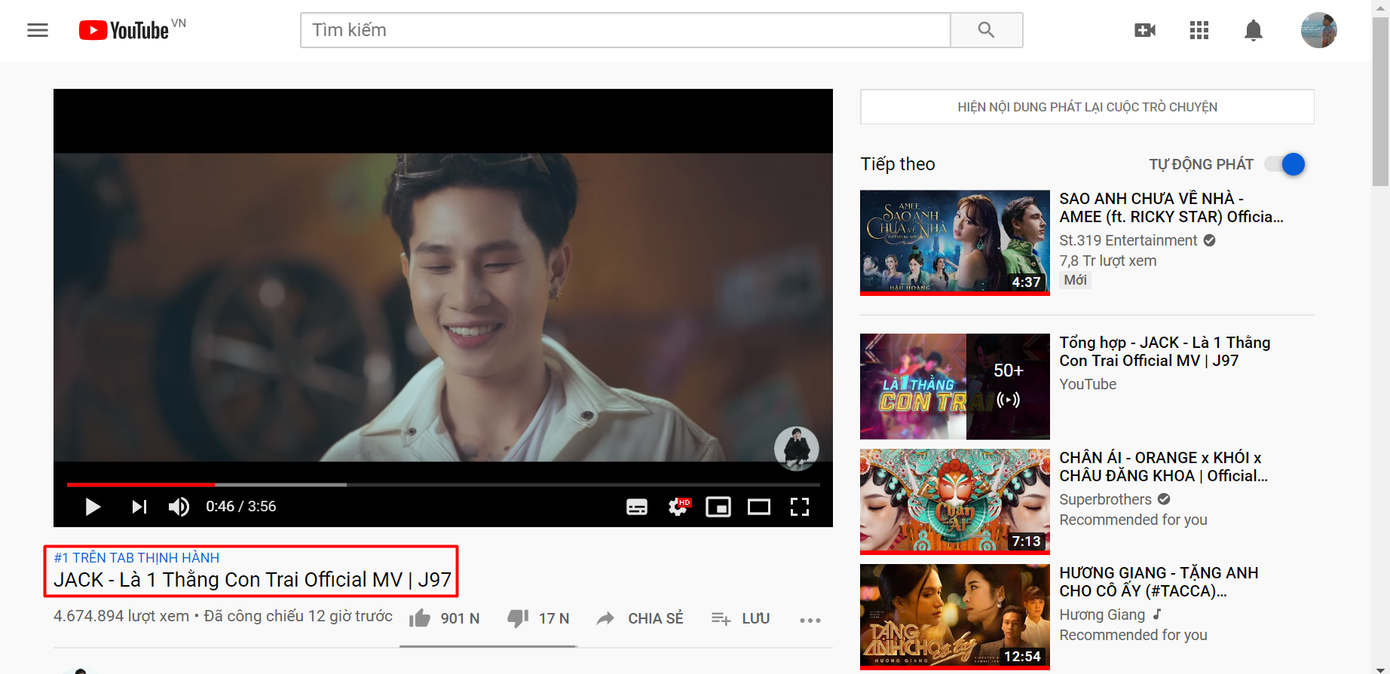This screenshot has height=674, width=1390.
Task: Open the notifications bell
Action: 1254,30
